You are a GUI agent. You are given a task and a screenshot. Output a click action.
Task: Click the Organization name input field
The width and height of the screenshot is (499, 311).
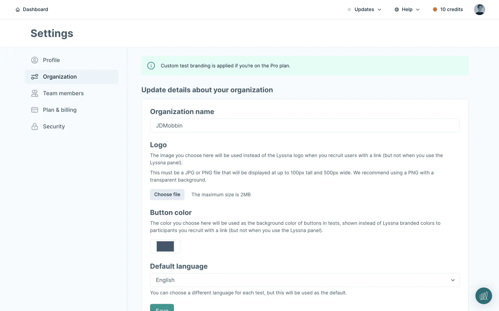(305, 126)
